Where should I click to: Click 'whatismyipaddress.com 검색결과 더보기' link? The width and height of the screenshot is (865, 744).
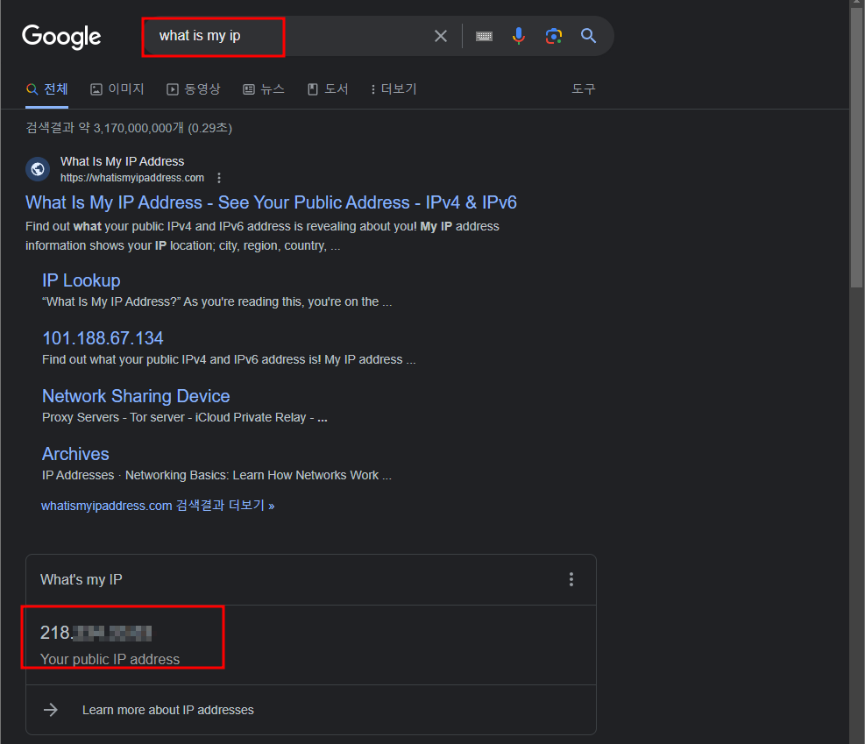coord(158,506)
